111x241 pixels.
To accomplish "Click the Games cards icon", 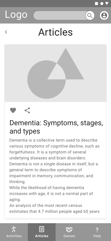I will click(x=69, y=229).
